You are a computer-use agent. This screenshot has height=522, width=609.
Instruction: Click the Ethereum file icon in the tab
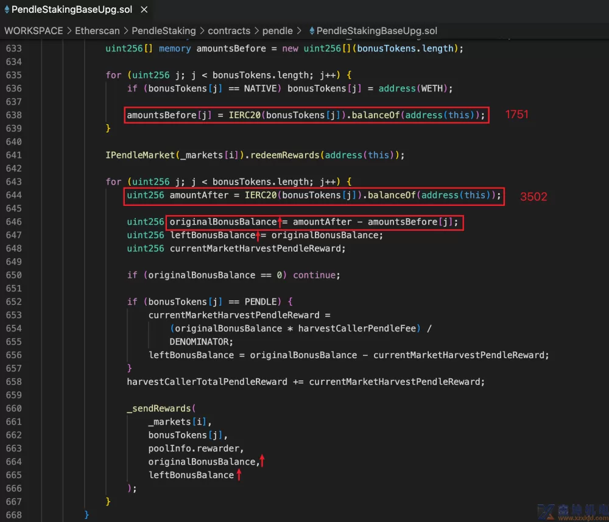[x=7, y=9]
